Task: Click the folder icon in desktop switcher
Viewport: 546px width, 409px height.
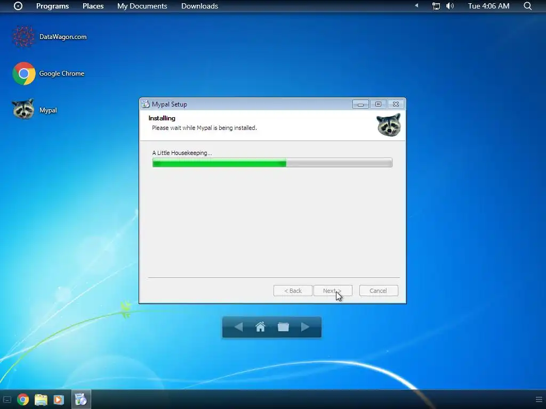Action: tap(283, 327)
